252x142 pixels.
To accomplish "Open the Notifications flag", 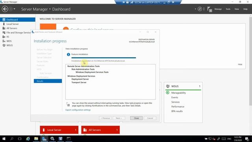I will click(x=209, y=9).
